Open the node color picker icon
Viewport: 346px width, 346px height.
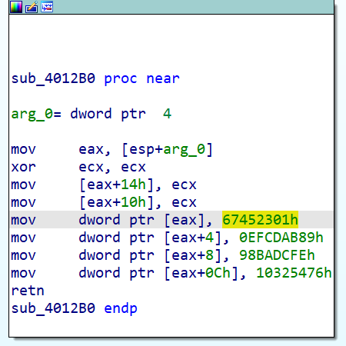coord(16,7)
